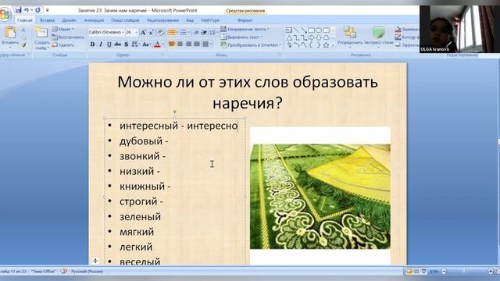Image resolution: width=500 pixels, height=281 pixels.
Task: Toggle justify text alignment
Action: tap(197, 44)
